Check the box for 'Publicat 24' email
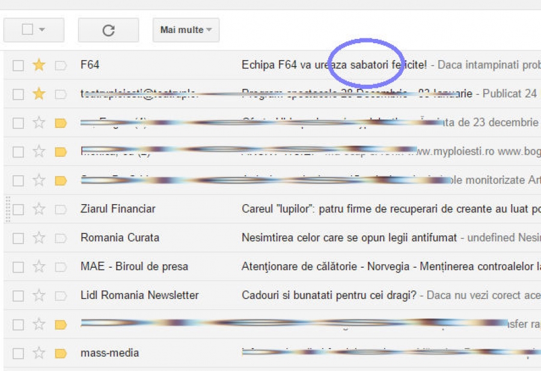Screen dimensions: 541x371 coord(18,94)
